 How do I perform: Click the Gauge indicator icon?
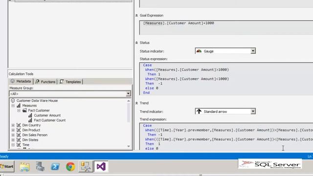click(x=199, y=51)
